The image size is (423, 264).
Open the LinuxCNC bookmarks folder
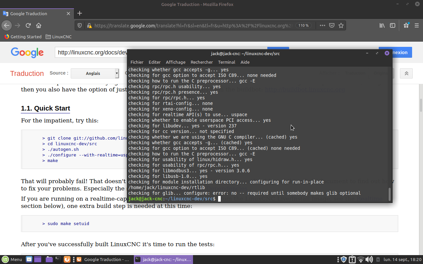(58, 37)
